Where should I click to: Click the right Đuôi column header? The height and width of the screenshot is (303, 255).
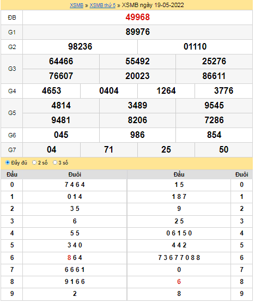pyautogui.click(x=241, y=174)
